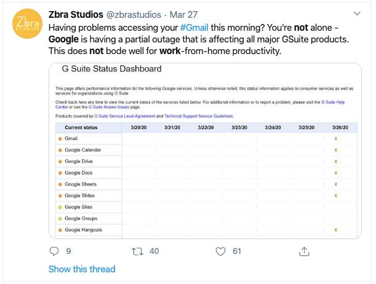Click the Gmail orange status dot
Image resolution: width=376 pixels, height=284 pixels.
coord(60,139)
